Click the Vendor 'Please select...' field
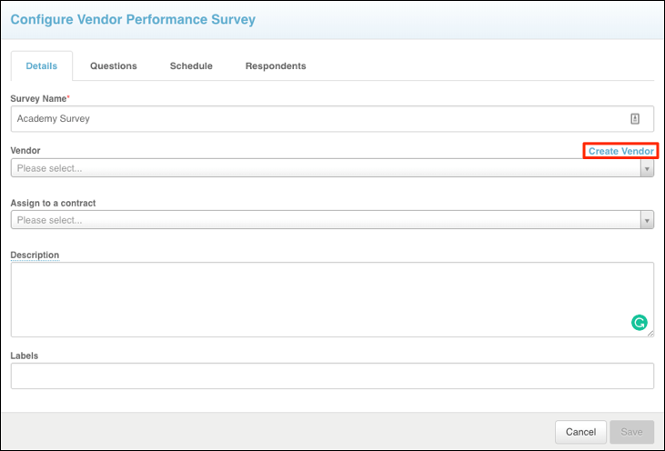The image size is (665, 451). 326,168
